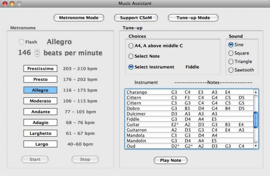Enable the Flash checkbox
Viewport: 270px width, 176px height.
coord(22,42)
